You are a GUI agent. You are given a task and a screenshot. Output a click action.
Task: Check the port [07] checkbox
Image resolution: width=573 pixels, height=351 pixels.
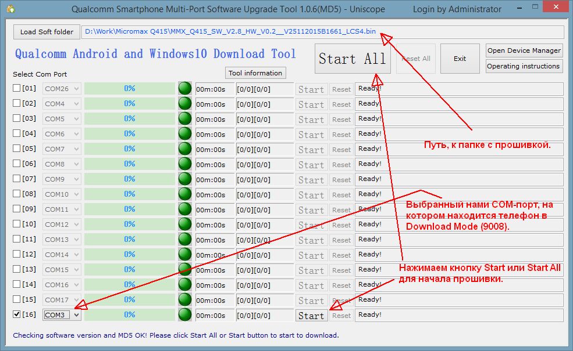point(16,179)
